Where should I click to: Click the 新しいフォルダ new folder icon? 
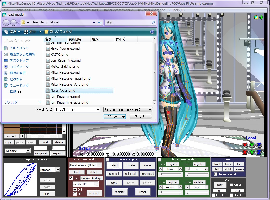pos(46,32)
